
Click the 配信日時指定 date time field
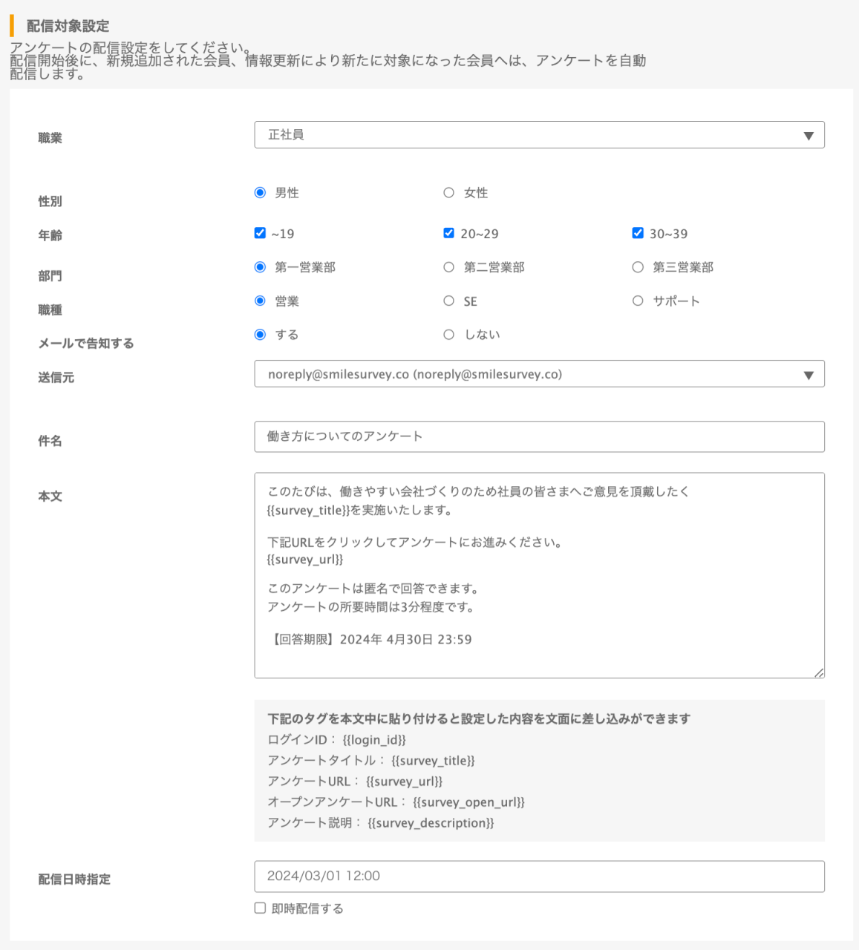(539, 877)
